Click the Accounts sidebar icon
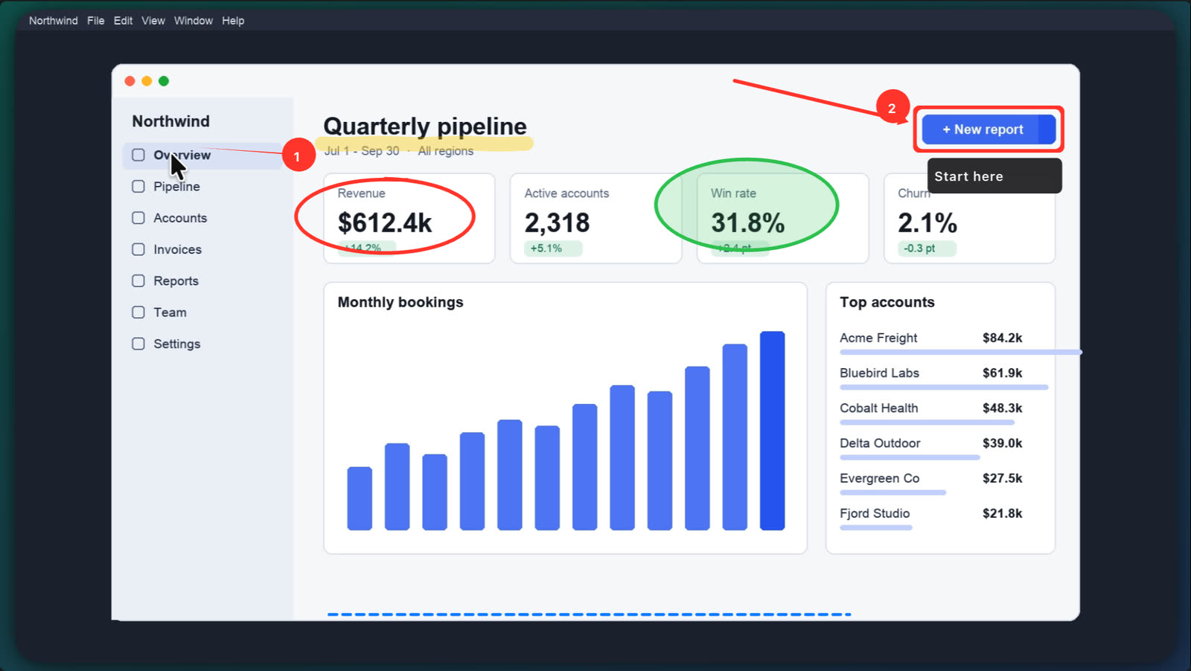Viewport: 1191px width, 671px height. coord(138,218)
